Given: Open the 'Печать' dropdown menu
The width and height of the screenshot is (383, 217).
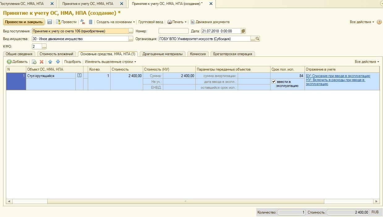Looking at the screenshot, I should (x=177, y=22).
